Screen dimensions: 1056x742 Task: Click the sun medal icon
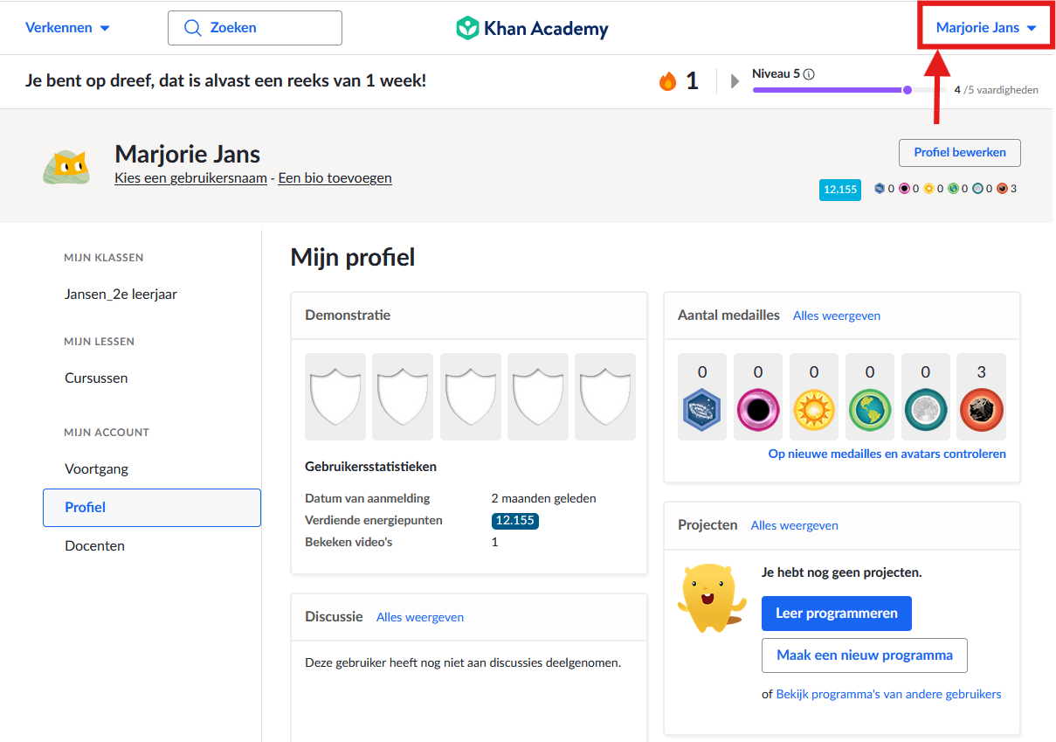click(x=814, y=411)
